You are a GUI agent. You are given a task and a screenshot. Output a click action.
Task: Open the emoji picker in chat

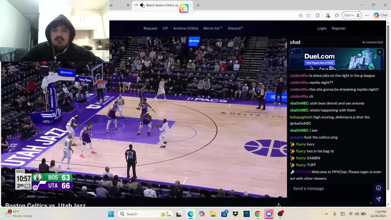click(x=378, y=188)
